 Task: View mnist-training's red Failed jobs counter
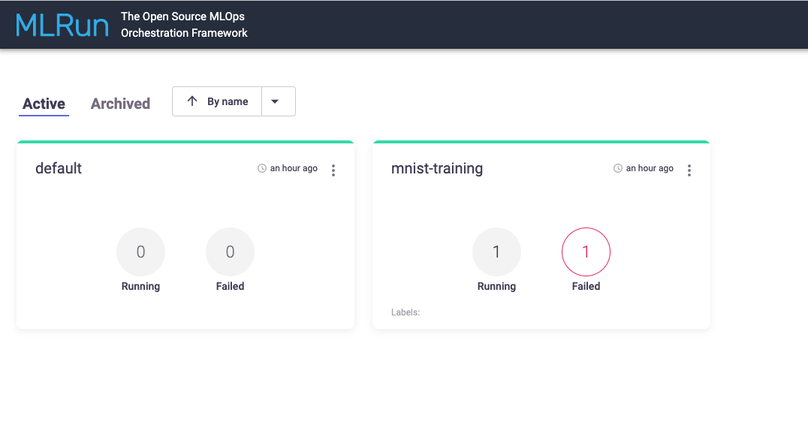coord(586,252)
